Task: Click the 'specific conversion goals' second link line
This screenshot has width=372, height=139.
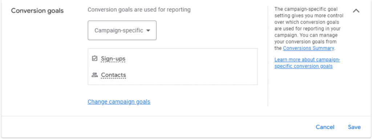Action: tap(303, 66)
